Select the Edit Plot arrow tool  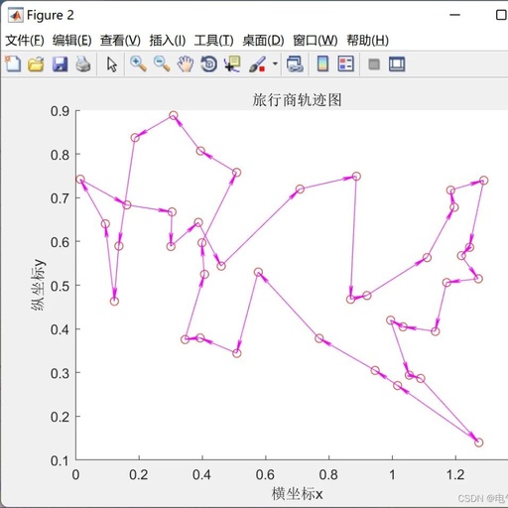pyautogui.click(x=112, y=63)
